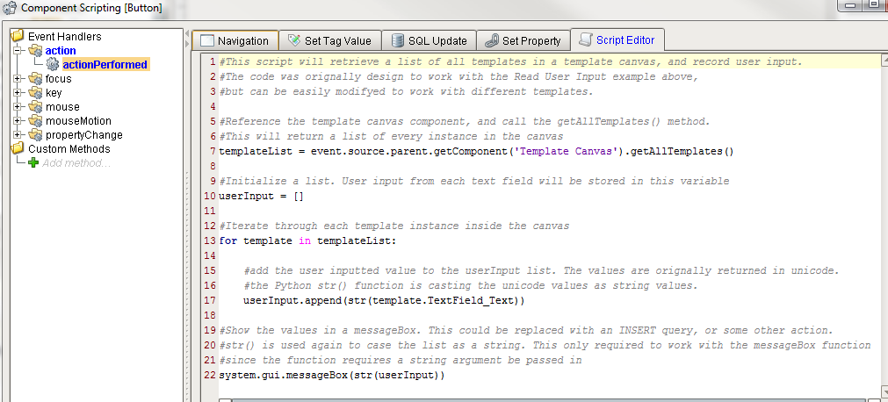Select the mouse tree item
The width and height of the screenshot is (888, 402).
62,106
